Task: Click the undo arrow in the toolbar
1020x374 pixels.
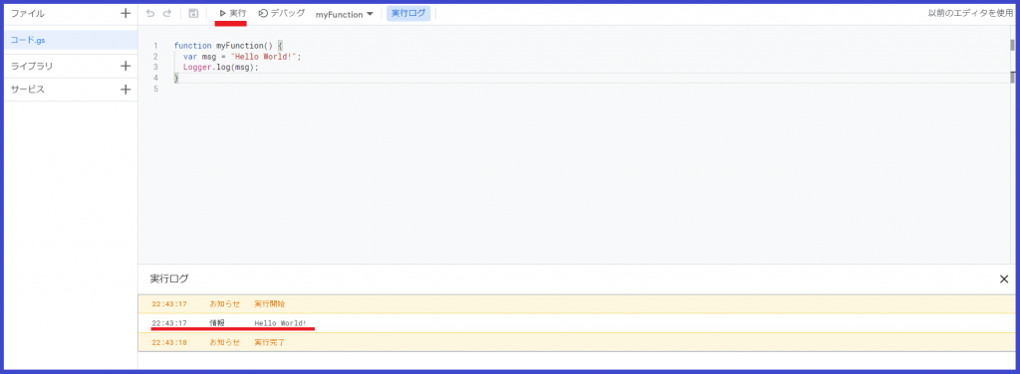Action: (x=151, y=13)
